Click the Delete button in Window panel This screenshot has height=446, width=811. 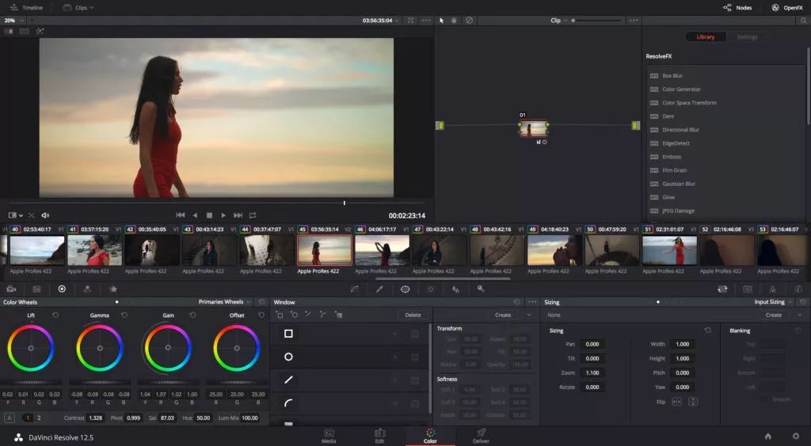pyautogui.click(x=413, y=315)
